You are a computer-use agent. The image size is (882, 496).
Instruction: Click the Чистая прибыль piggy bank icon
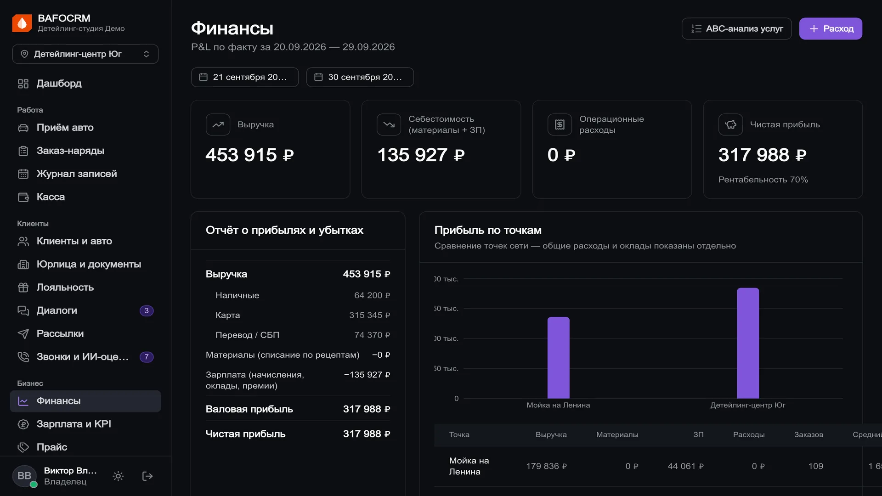[x=731, y=124]
